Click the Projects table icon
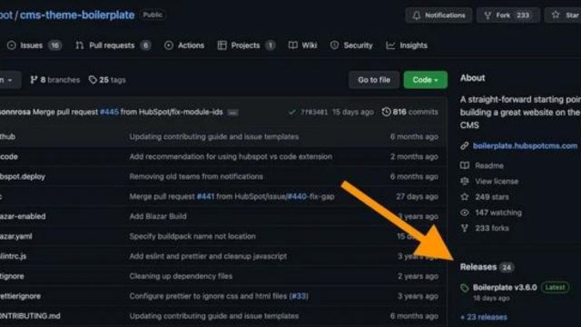The image size is (581, 327). click(222, 45)
